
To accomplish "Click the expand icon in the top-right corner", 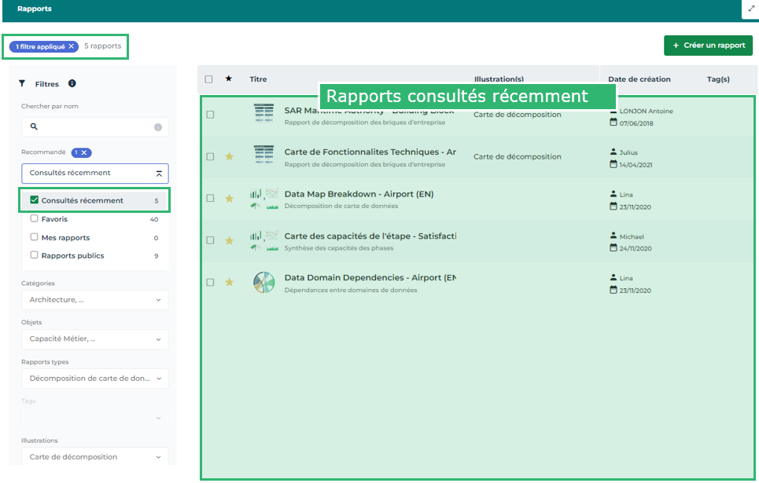I will [750, 9].
